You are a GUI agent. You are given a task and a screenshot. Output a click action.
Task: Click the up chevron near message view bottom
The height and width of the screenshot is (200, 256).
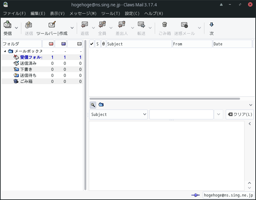[249, 183]
